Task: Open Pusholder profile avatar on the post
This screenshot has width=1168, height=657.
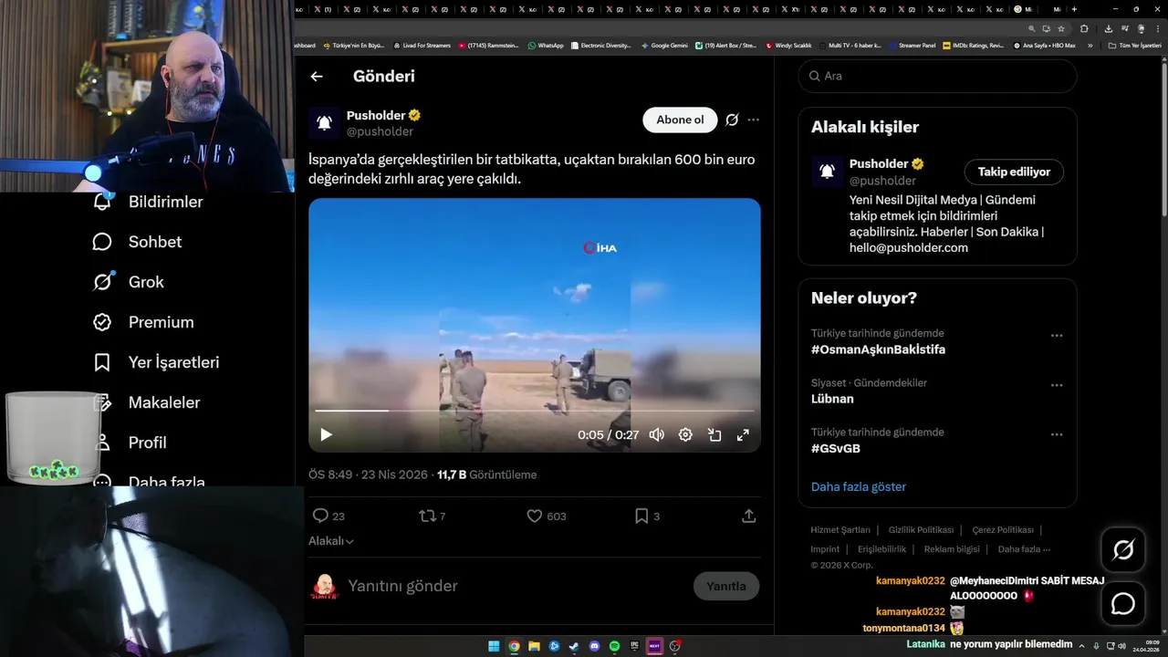Action: coord(323,122)
